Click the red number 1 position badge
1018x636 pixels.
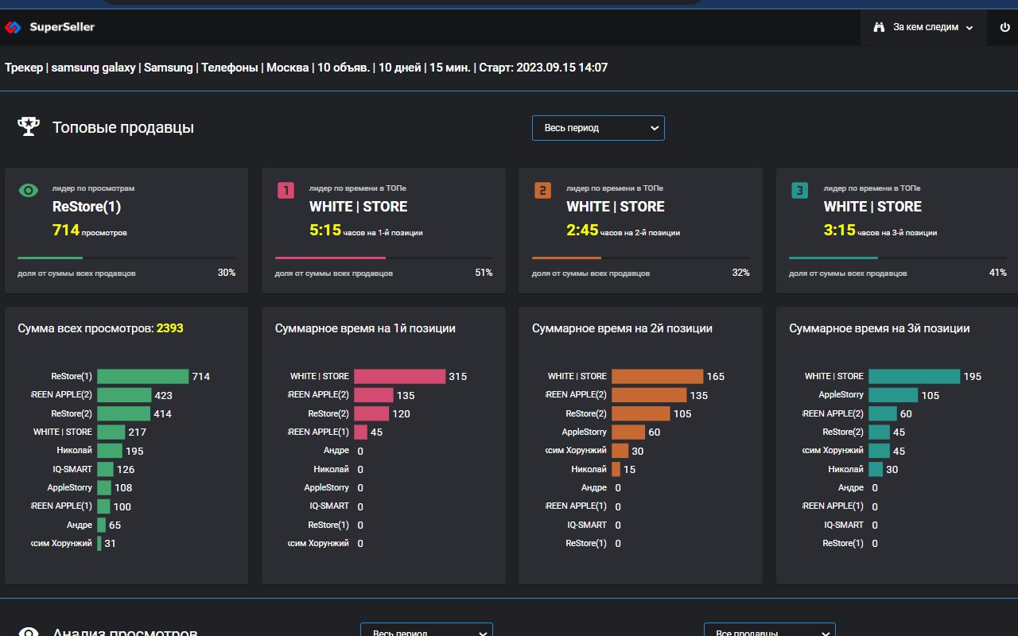point(286,191)
